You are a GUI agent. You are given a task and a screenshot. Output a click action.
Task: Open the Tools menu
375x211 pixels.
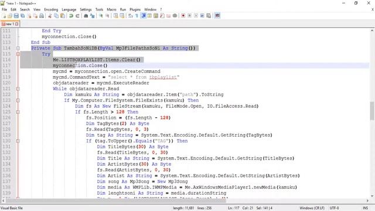[x=99, y=9]
